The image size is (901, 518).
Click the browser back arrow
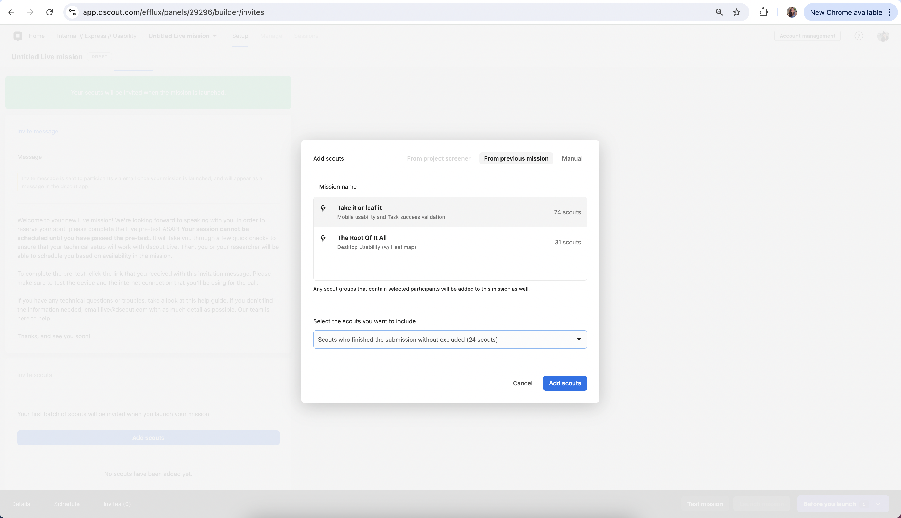[11, 12]
